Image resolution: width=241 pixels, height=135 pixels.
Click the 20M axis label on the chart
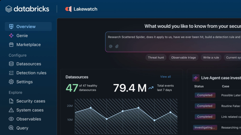(x=70, y=106)
